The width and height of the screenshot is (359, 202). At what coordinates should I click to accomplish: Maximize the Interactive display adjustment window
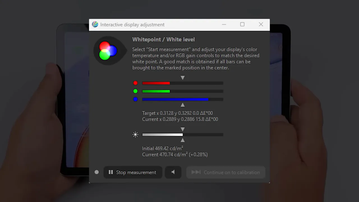(242, 24)
